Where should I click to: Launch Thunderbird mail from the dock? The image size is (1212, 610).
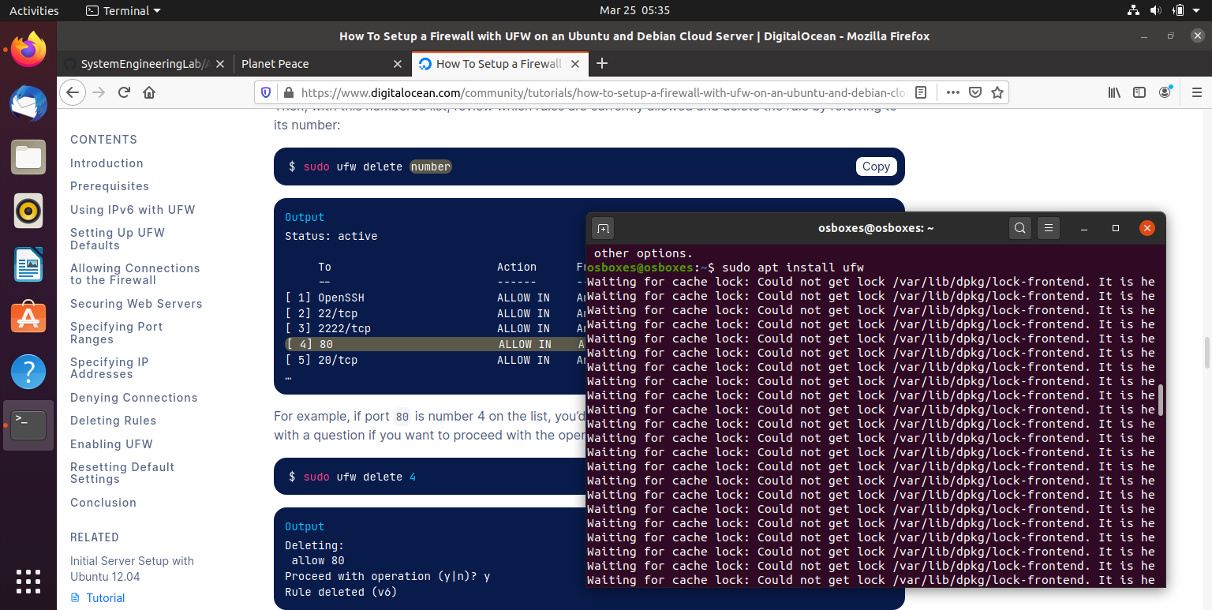pyautogui.click(x=28, y=103)
